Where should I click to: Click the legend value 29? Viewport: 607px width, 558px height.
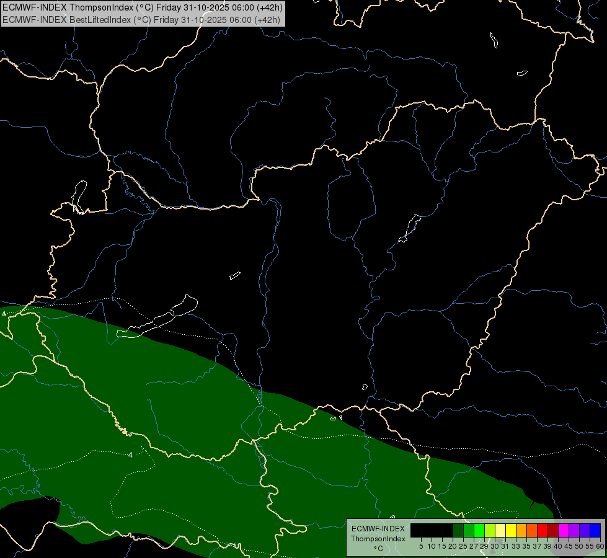click(484, 546)
